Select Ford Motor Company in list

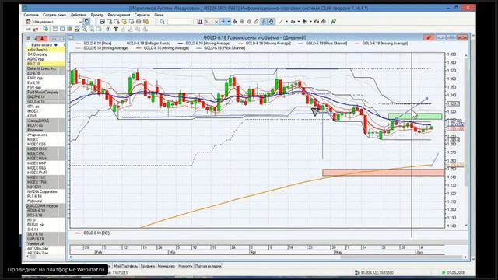pyautogui.click(x=45, y=92)
